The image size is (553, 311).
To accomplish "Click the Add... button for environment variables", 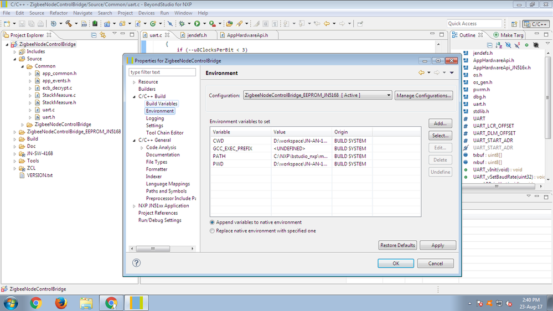I will [440, 123].
